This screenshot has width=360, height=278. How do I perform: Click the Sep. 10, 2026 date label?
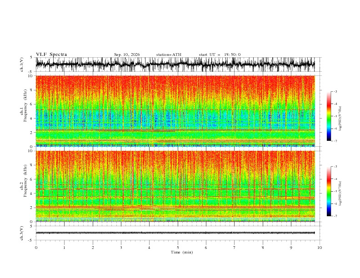pyautogui.click(x=127, y=55)
